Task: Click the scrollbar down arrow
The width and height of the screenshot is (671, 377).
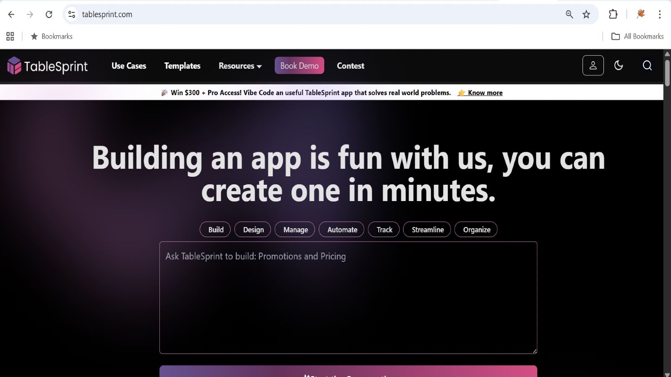Action: [x=667, y=374]
